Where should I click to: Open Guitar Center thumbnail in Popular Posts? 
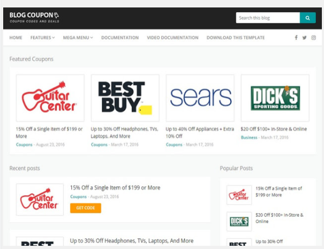tap(239, 195)
